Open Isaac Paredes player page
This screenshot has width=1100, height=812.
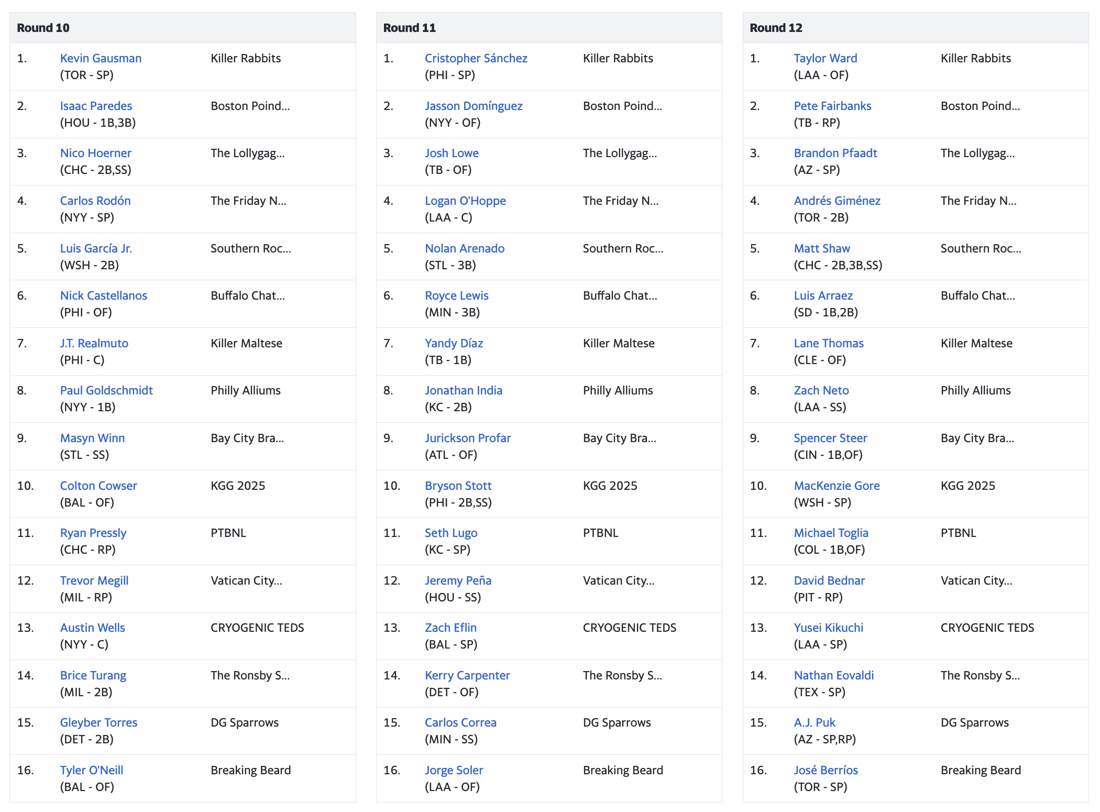click(x=96, y=106)
